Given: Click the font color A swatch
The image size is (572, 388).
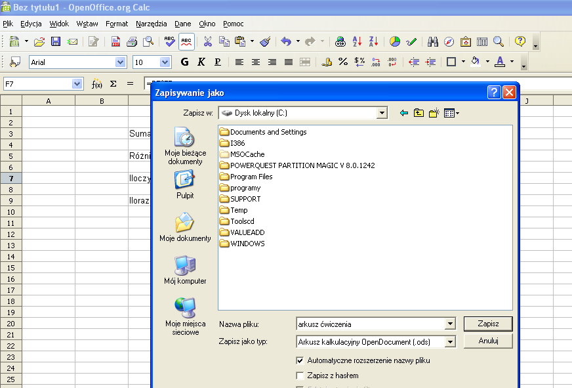Looking at the screenshot, I should 500,62.
